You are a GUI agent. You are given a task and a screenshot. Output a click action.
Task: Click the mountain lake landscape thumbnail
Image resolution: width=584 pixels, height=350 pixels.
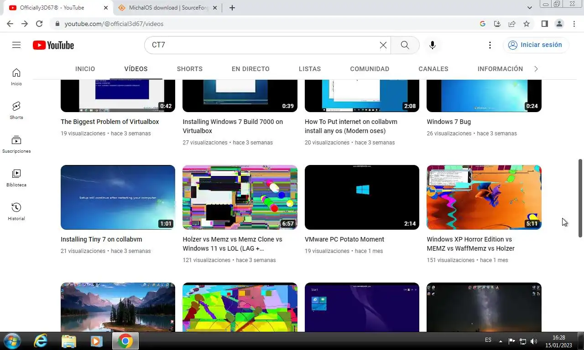pyautogui.click(x=118, y=307)
